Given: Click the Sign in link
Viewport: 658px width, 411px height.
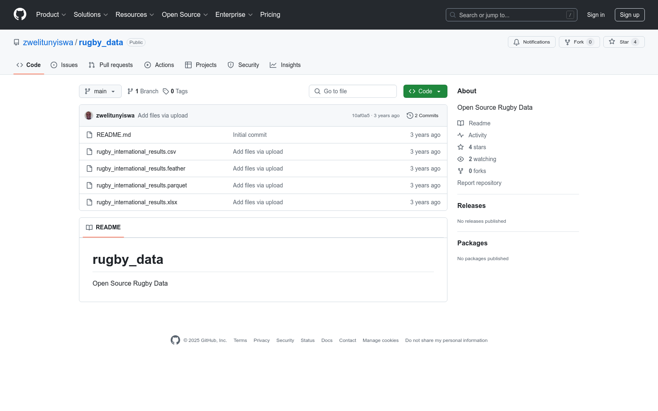Looking at the screenshot, I should tap(596, 15).
